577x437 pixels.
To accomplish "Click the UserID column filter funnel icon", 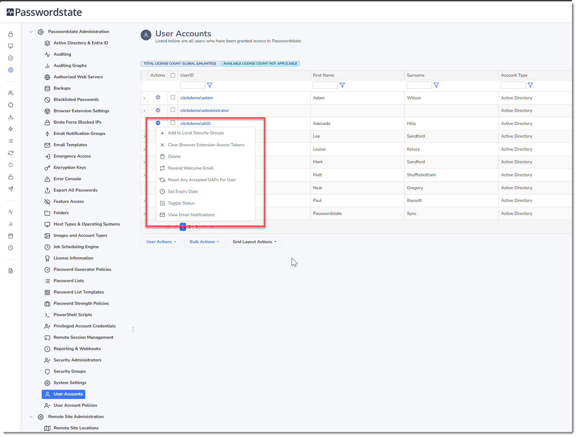I will (x=210, y=85).
